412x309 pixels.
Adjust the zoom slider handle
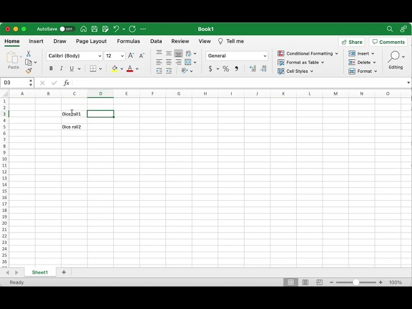click(x=356, y=282)
